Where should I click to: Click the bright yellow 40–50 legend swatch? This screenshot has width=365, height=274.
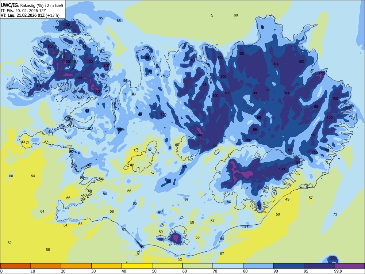(x=137, y=266)
